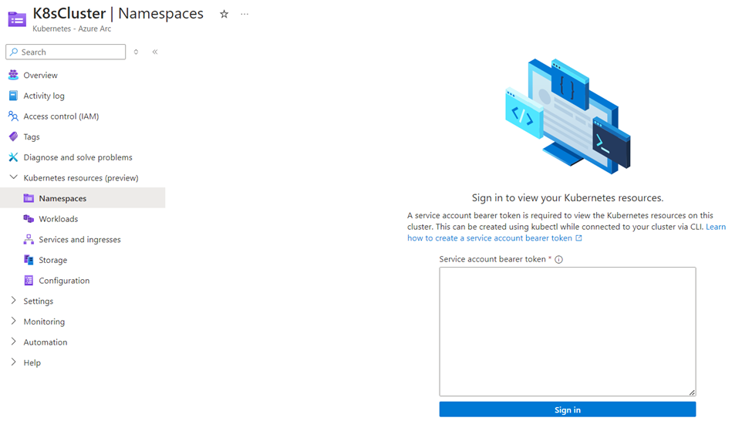Toggle expand/collapse all menu groups icon

tap(137, 52)
